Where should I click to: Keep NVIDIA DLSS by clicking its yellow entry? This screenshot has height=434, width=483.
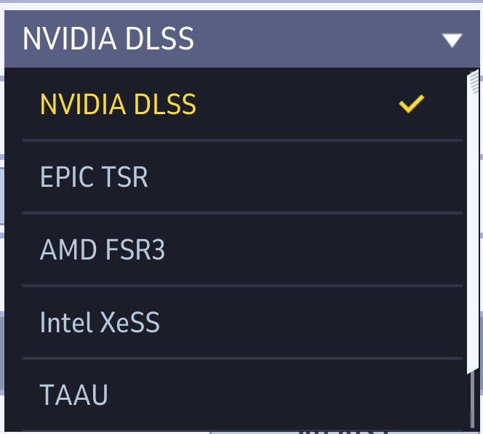(118, 105)
